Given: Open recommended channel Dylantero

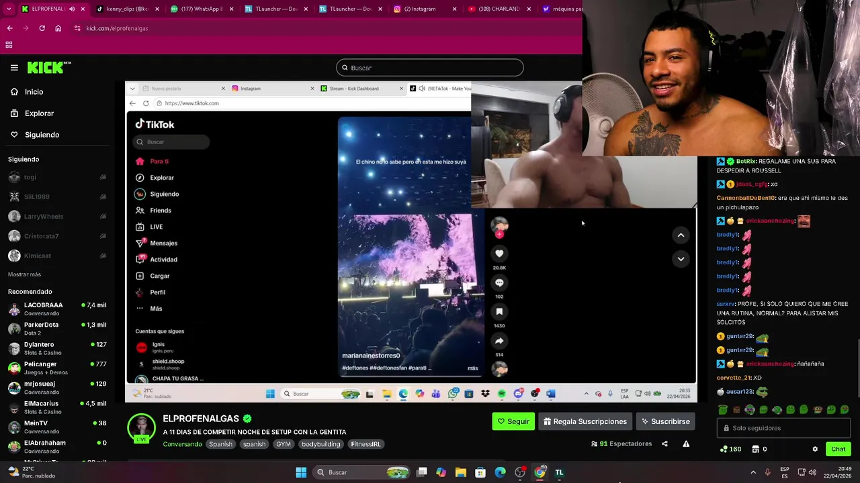Looking at the screenshot, I should (x=57, y=348).
